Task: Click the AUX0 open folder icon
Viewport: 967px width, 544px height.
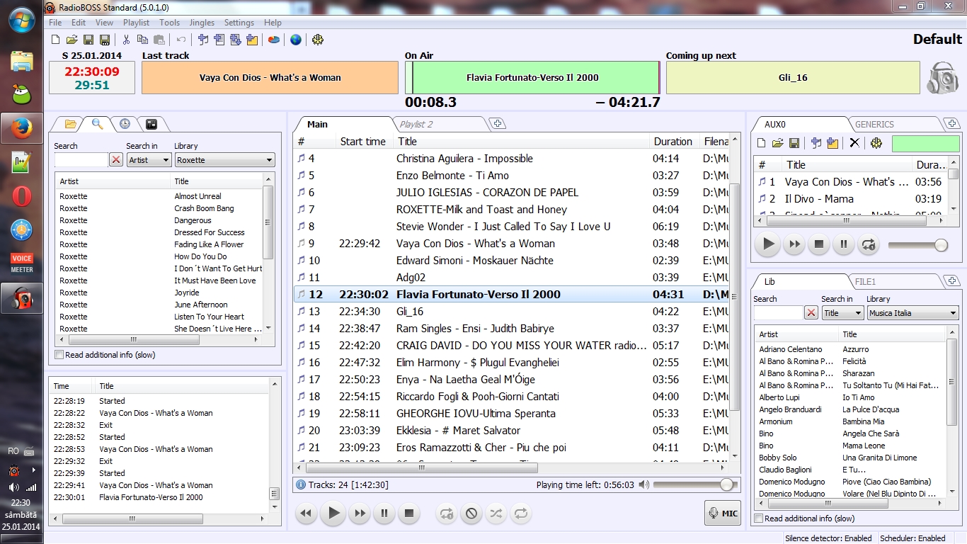Action: [x=777, y=143]
